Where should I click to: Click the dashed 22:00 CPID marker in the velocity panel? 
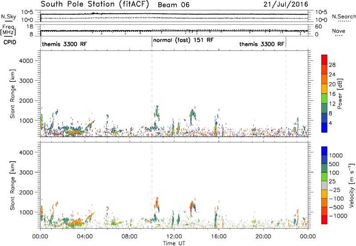286,185
